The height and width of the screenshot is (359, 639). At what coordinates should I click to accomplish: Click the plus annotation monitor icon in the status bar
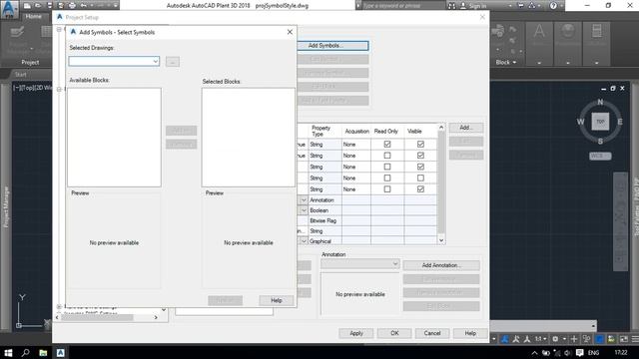[x=574, y=339]
